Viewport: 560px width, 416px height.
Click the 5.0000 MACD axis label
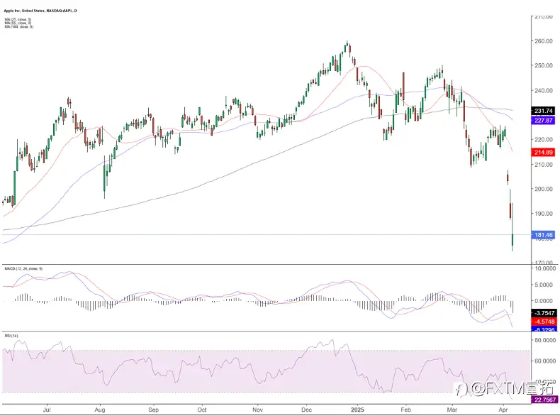pos(545,285)
